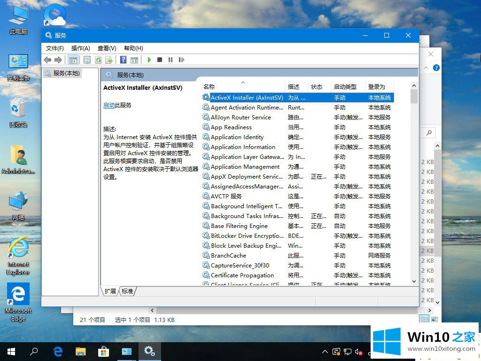
Task: Click the Restart Service toolbar icon
Action: [x=181, y=60]
